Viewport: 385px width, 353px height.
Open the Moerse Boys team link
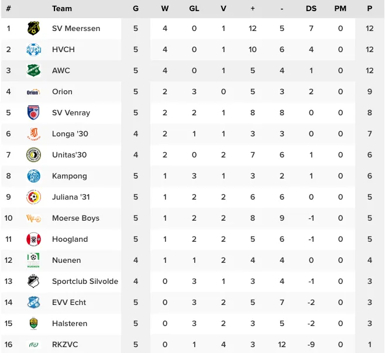pyautogui.click(x=75, y=218)
